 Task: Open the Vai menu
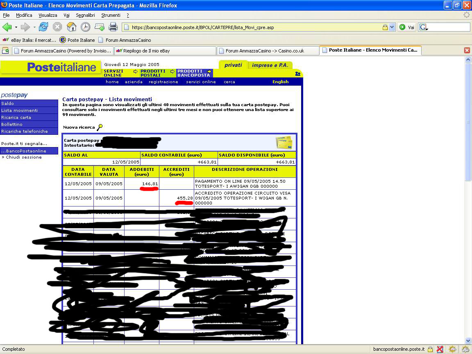[66, 15]
